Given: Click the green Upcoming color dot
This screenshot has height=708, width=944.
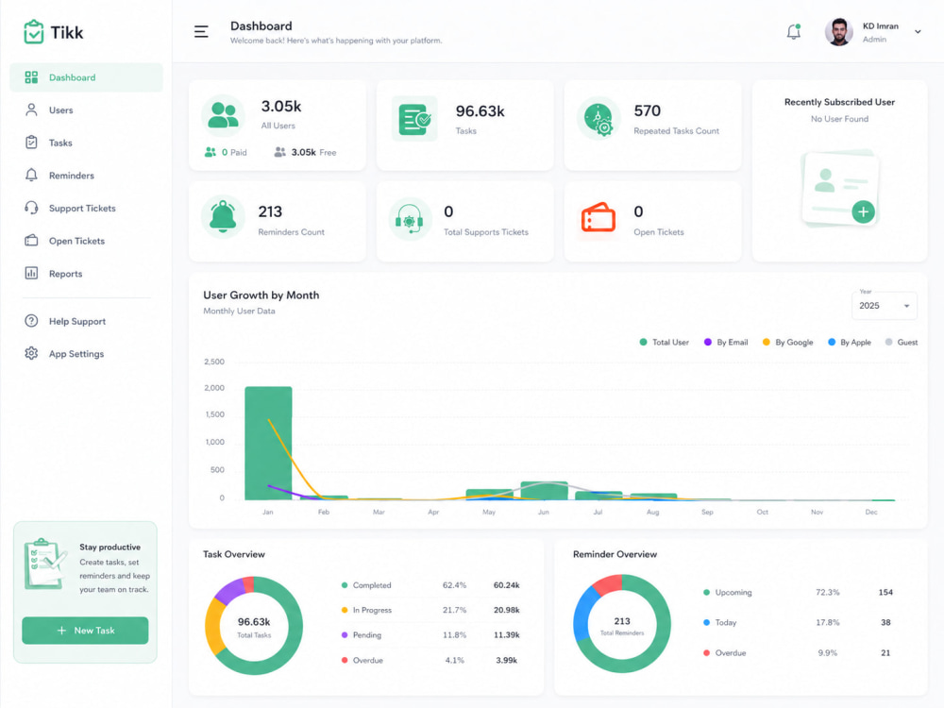Looking at the screenshot, I should click(706, 593).
